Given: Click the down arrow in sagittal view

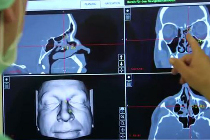Looking at the screenshot, I should [x=121, y=64].
